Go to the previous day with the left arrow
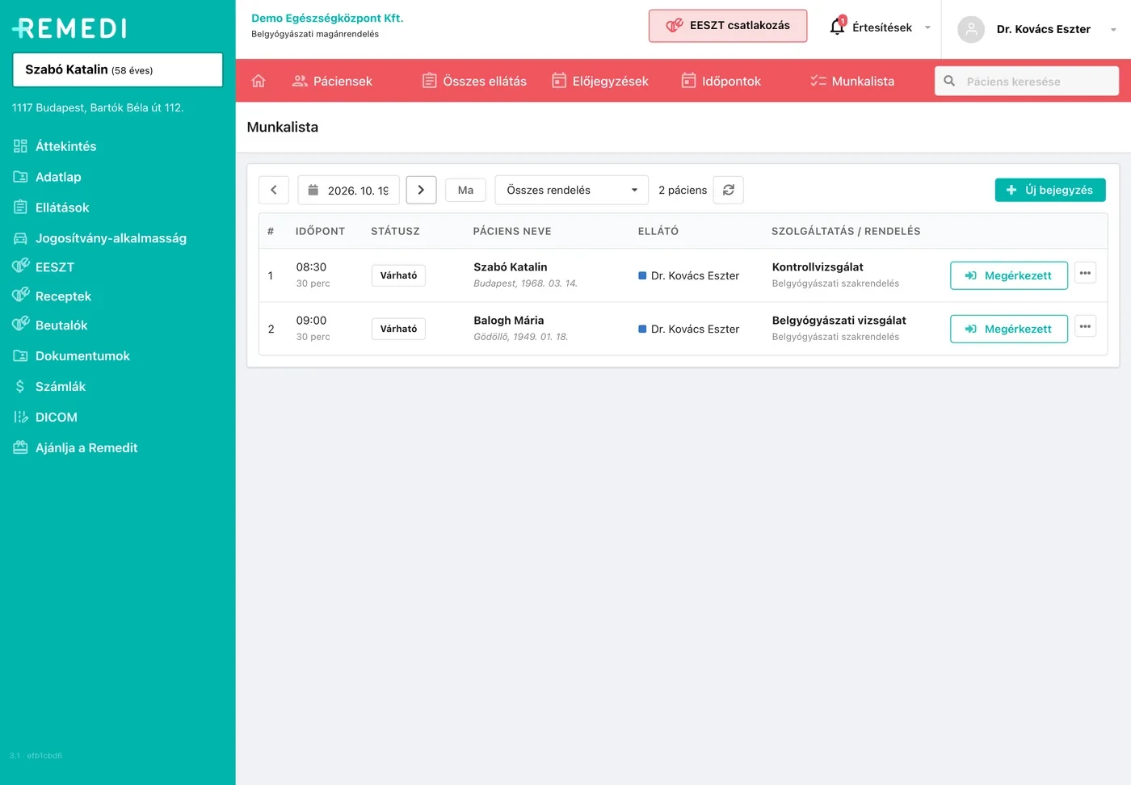This screenshot has height=785, width=1131. (x=274, y=190)
